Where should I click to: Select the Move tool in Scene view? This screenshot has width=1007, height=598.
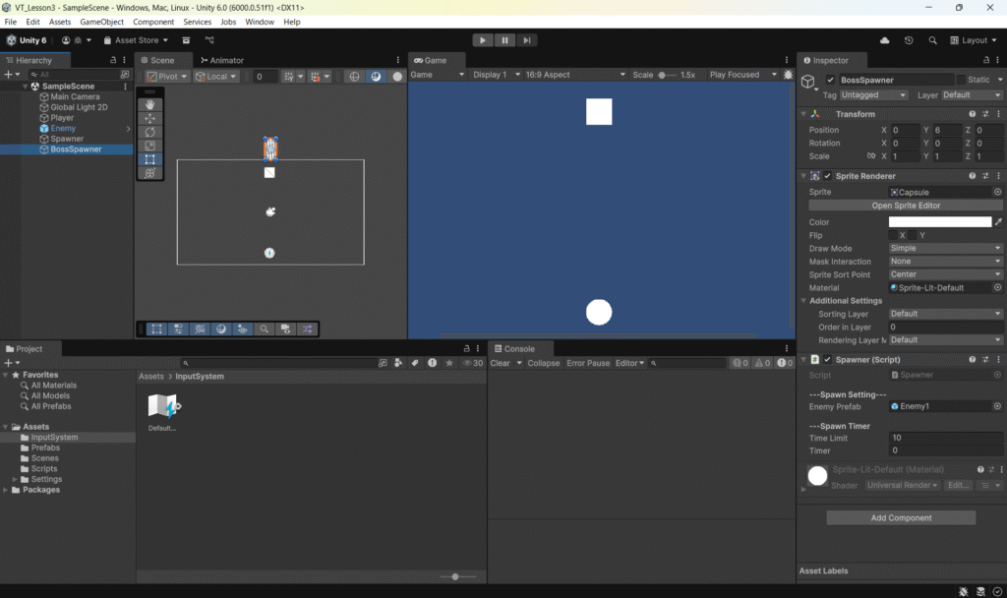pyautogui.click(x=150, y=118)
